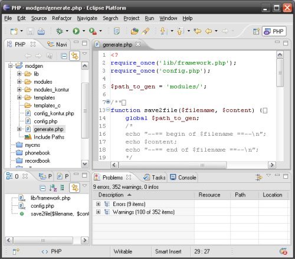Click the Problems view filter icon
The image size is (295, 259).
pyautogui.click(x=258, y=178)
